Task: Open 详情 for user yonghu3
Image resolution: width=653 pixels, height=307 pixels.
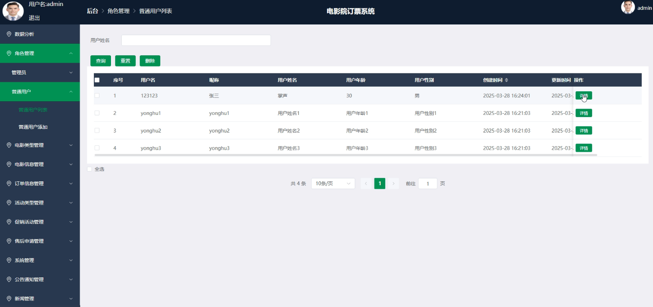Action: coord(584,148)
